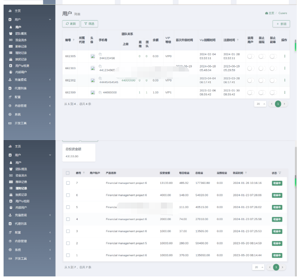The width and height of the screenshot is (300, 278).
Task: Tick the checkbox for investment record 7
Action: [x=68, y=183]
